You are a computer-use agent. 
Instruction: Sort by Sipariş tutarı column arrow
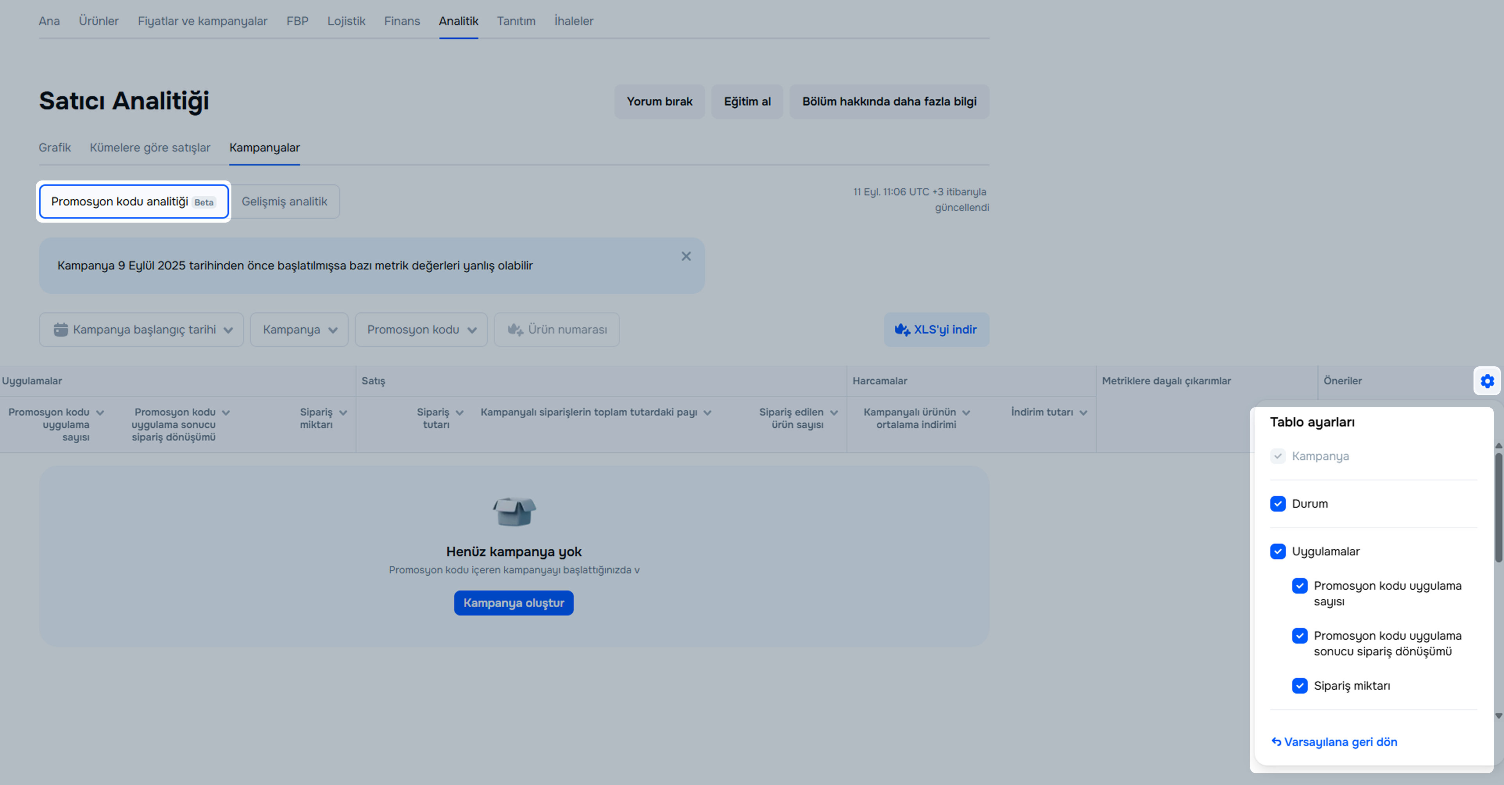point(460,413)
